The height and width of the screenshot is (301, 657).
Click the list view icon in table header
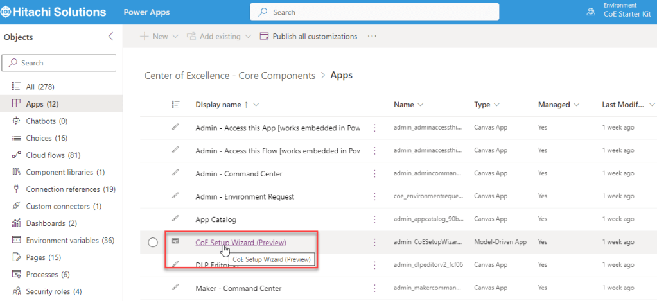175,105
